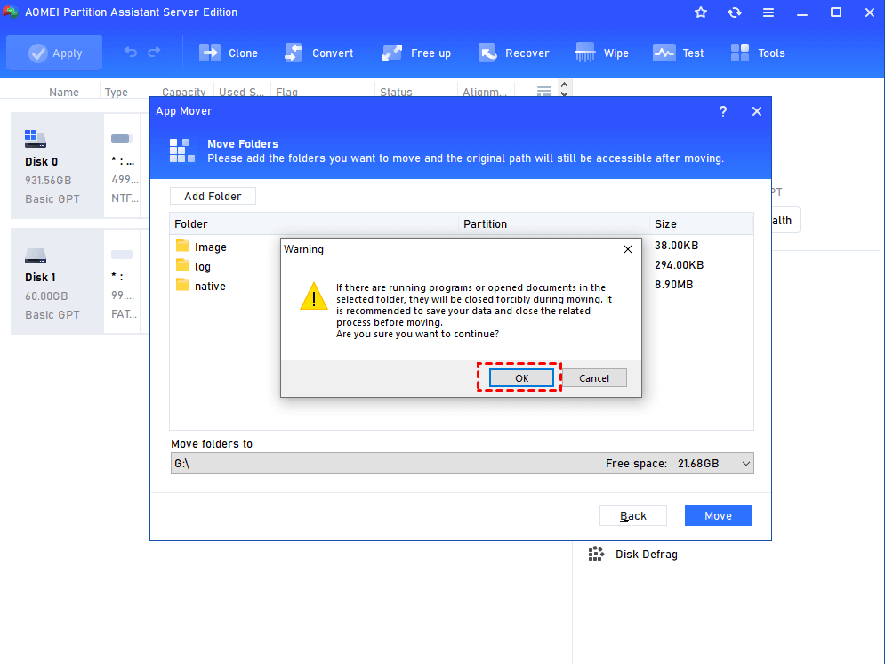
Task: Select the Image folder row
Action: [x=211, y=247]
